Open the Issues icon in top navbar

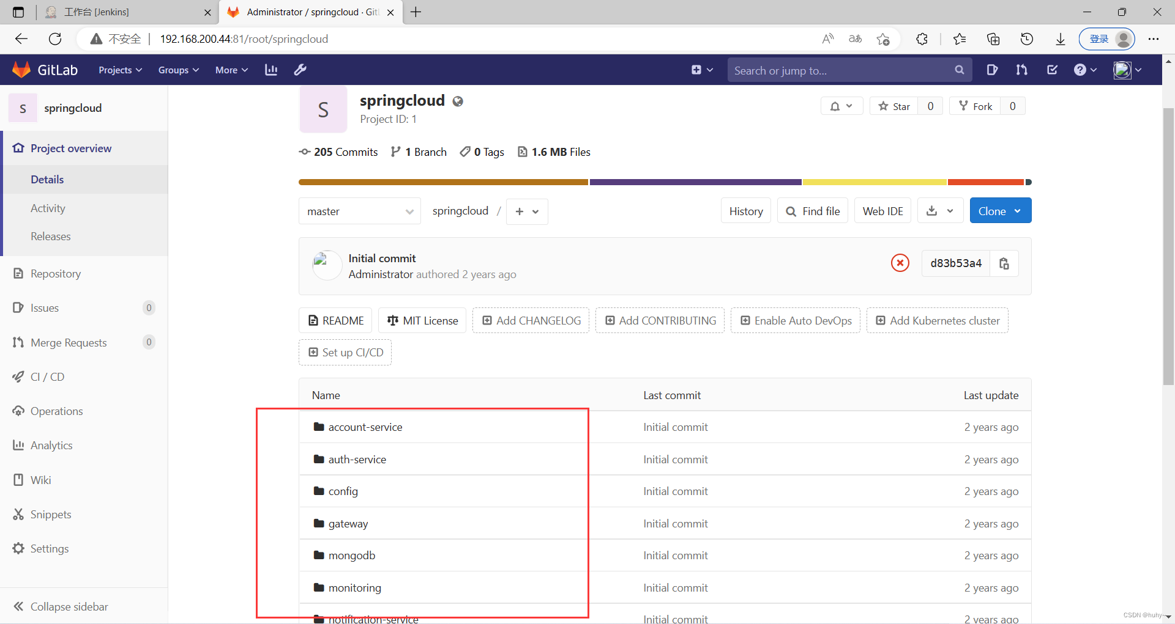click(x=992, y=70)
